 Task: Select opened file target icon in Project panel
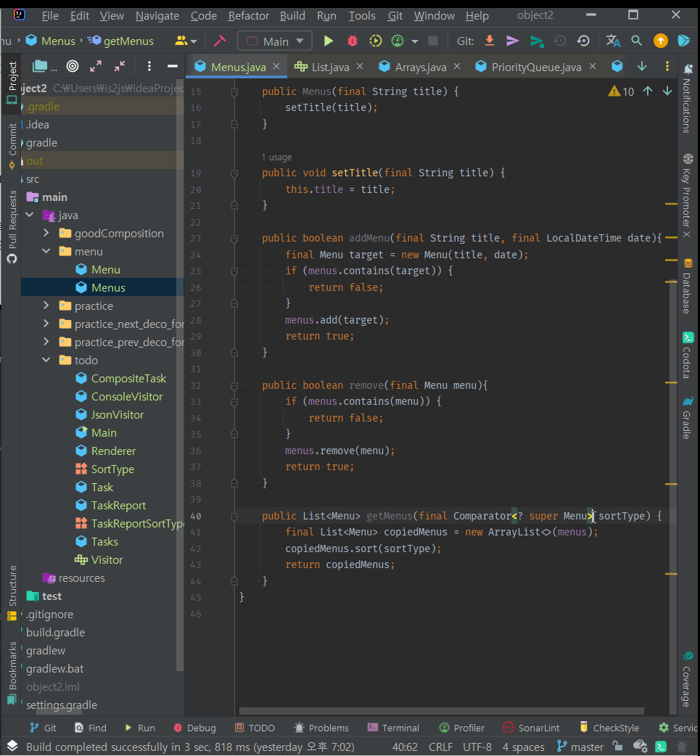pos(73,66)
